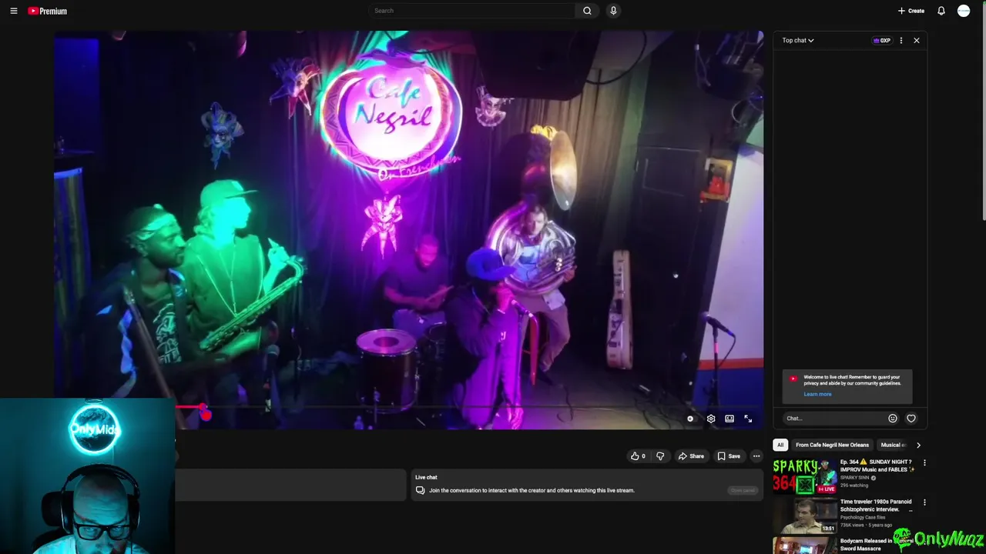Image resolution: width=986 pixels, height=554 pixels.
Task: Open Time traveler interview thumbnail
Action: click(x=804, y=516)
